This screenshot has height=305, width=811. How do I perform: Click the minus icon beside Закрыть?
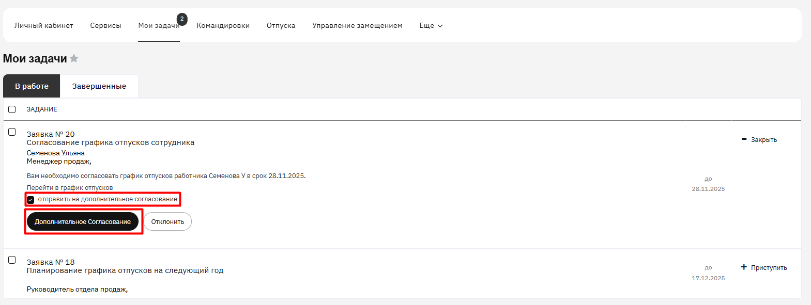point(744,139)
